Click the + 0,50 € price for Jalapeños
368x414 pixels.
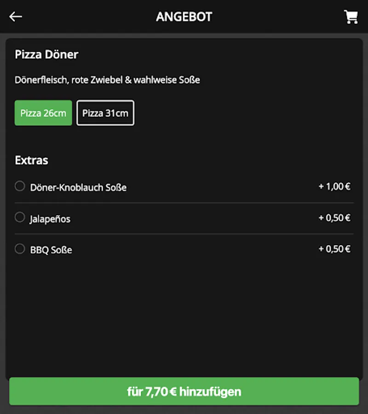[x=334, y=218]
